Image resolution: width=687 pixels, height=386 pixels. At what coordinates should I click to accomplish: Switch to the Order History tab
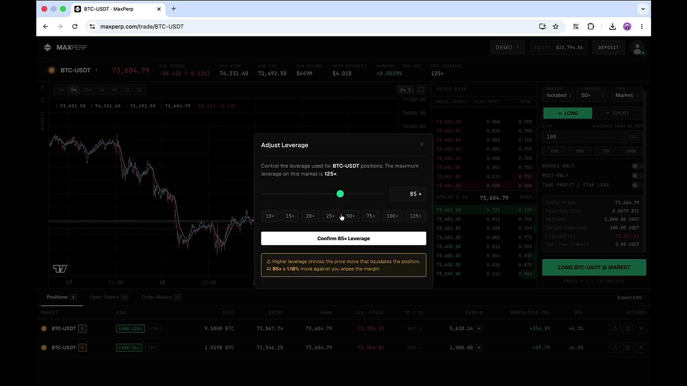point(161,297)
